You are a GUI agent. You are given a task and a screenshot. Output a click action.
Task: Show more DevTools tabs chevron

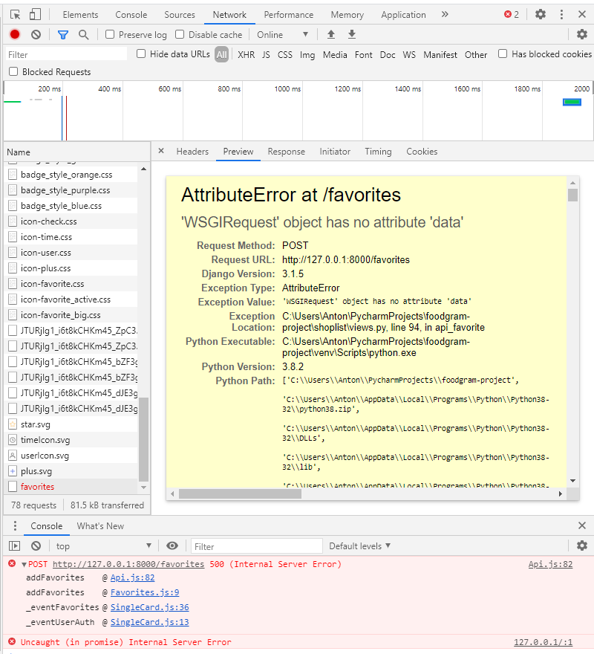pyautogui.click(x=445, y=15)
